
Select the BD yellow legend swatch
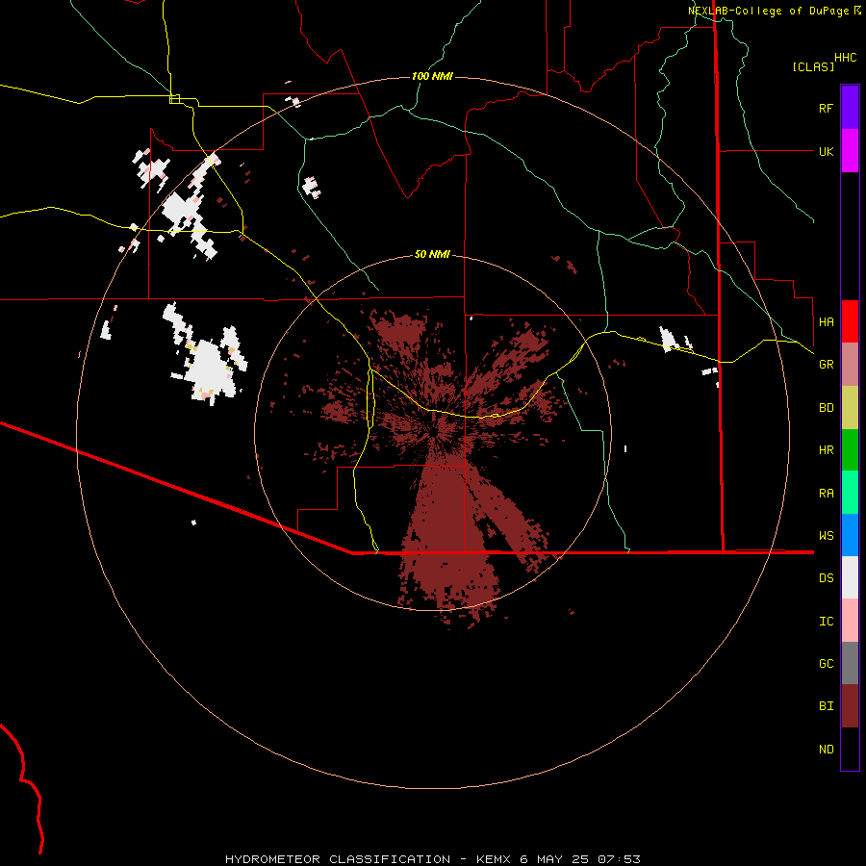tap(850, 408)
